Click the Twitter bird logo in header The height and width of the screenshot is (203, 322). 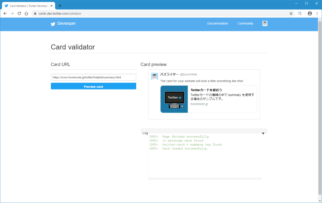pos(53,24)
